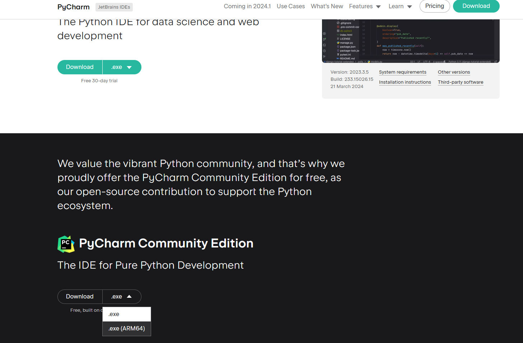This screenshot has height=343, width=523.
Task: Click the Build: 233.15026.15 text
Action: tap(352, 79)
